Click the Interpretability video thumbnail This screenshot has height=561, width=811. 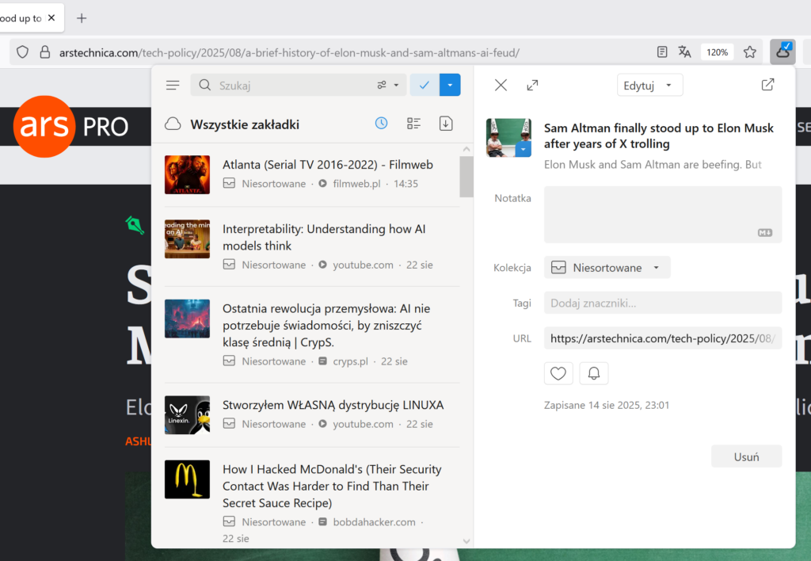[x=187, y=239]
